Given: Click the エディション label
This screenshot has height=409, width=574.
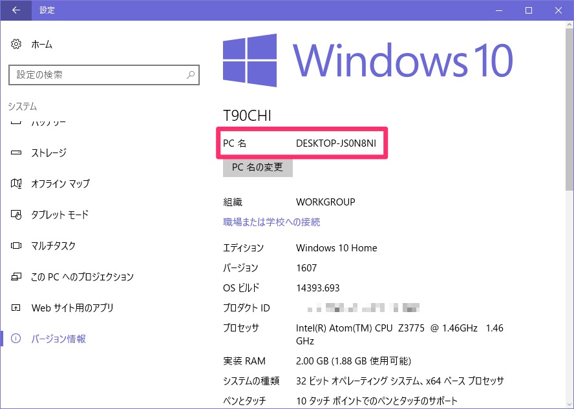Looking at the screenshot, I should (244, 247).
